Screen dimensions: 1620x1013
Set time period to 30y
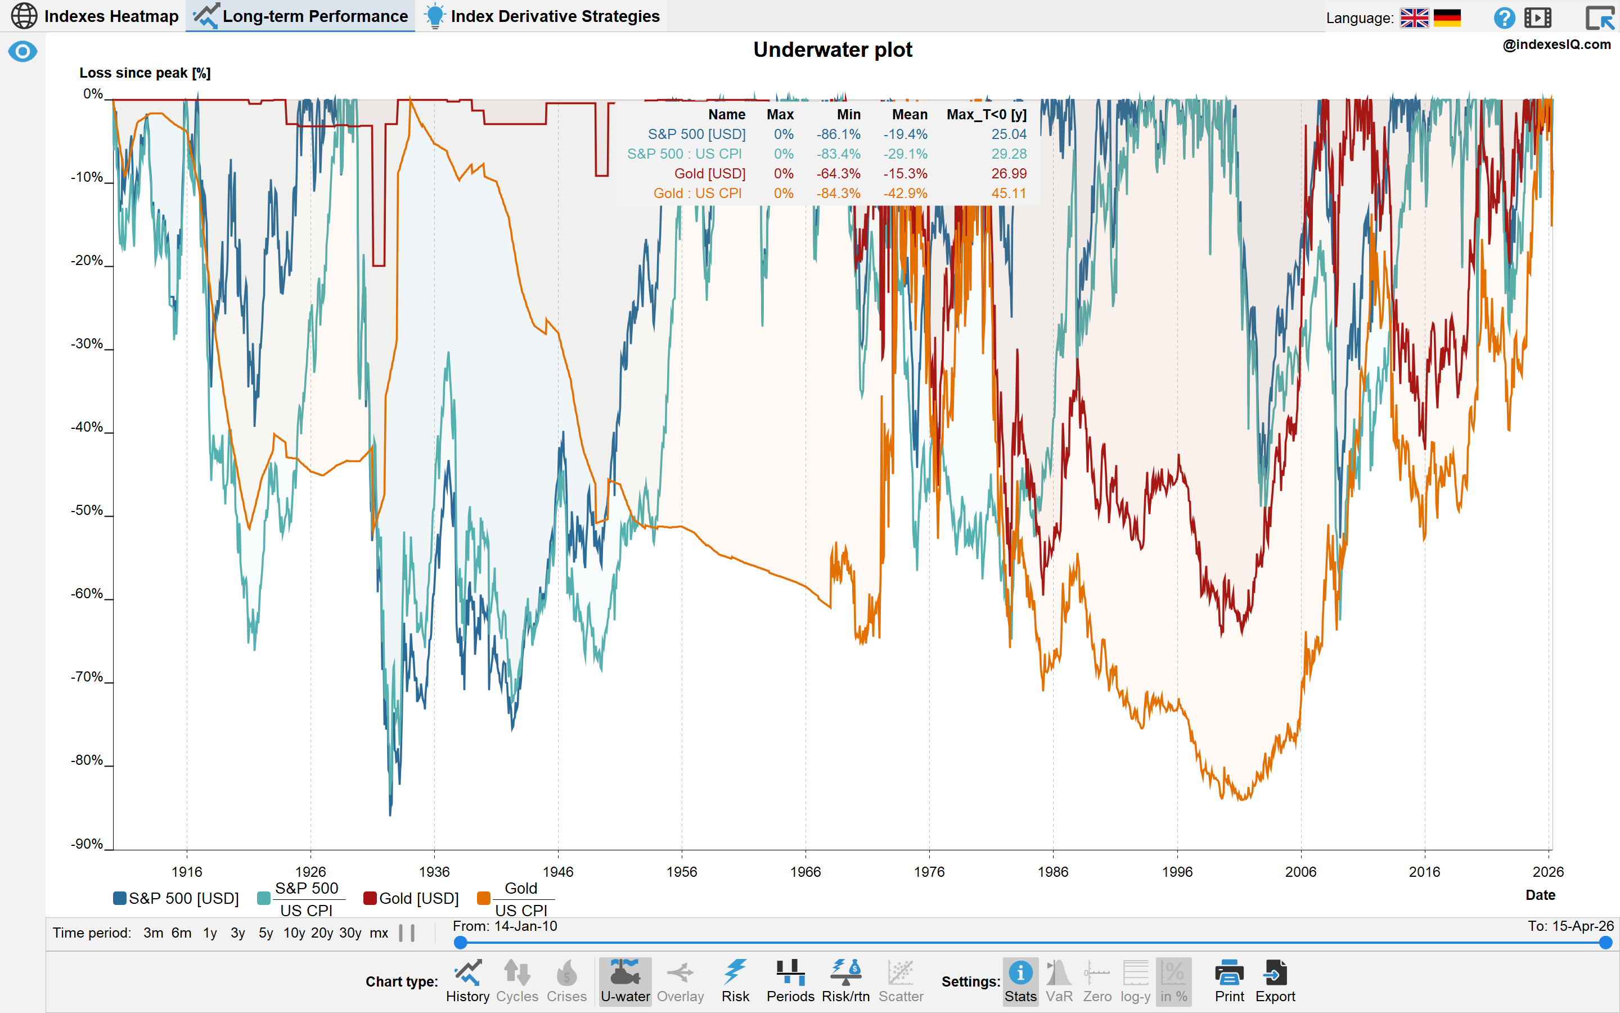pyautogui.click(x=350, y=933)
